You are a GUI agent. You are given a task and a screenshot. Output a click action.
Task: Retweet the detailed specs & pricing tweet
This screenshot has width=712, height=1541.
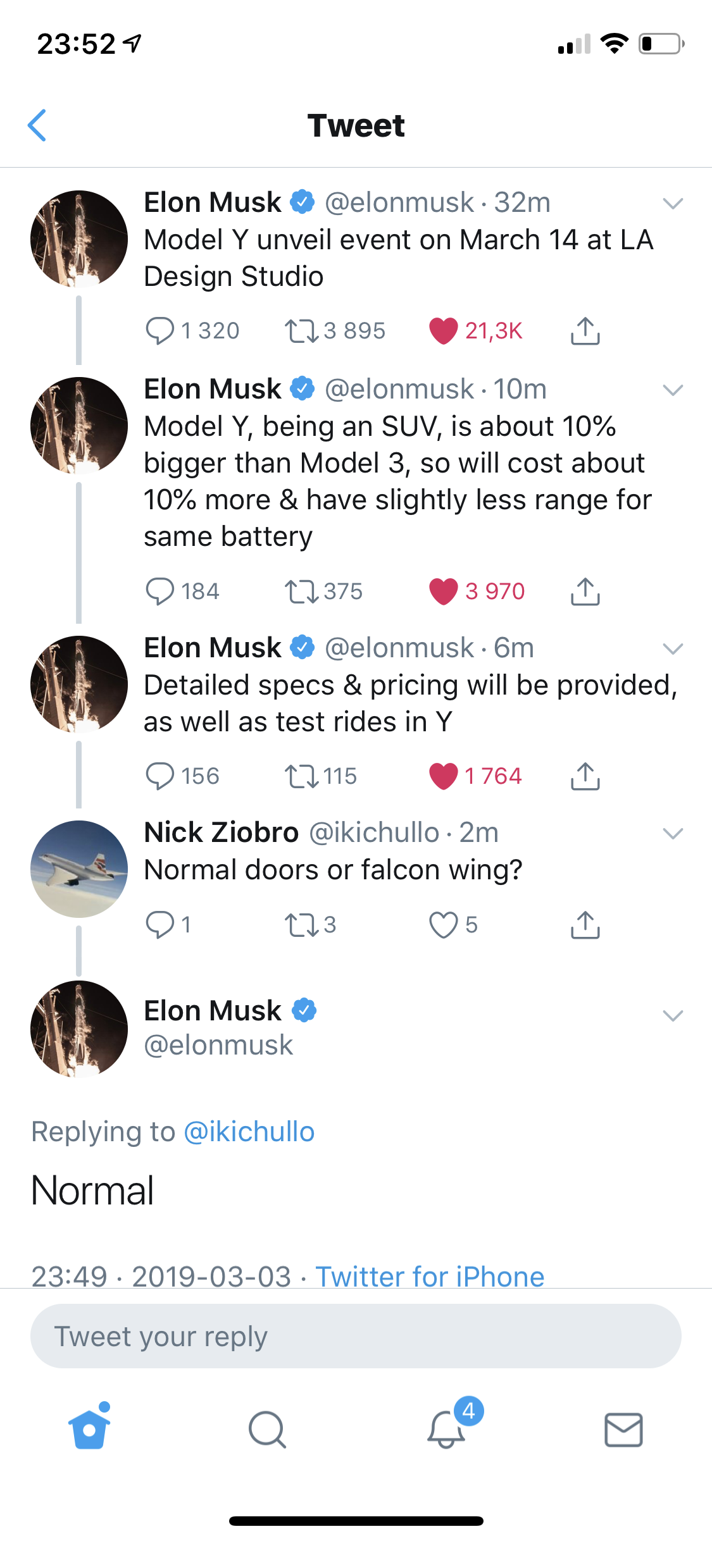302,776
